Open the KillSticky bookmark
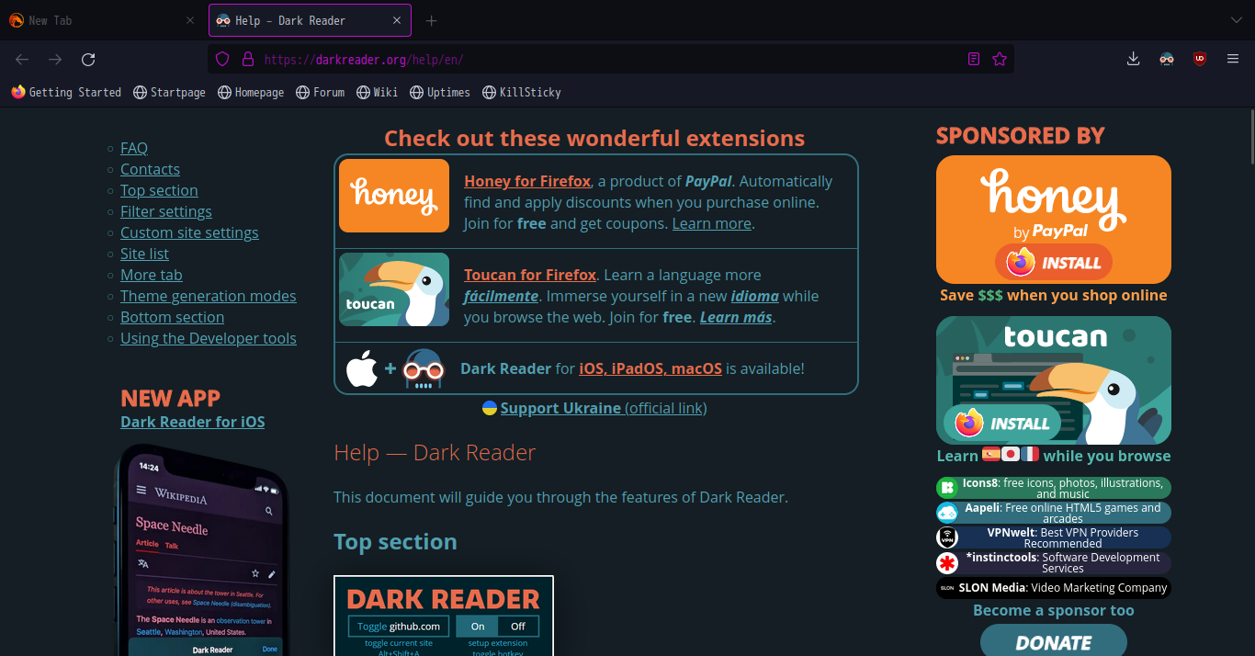This screenshot has width=1255, height=656. tap(521, 92)
